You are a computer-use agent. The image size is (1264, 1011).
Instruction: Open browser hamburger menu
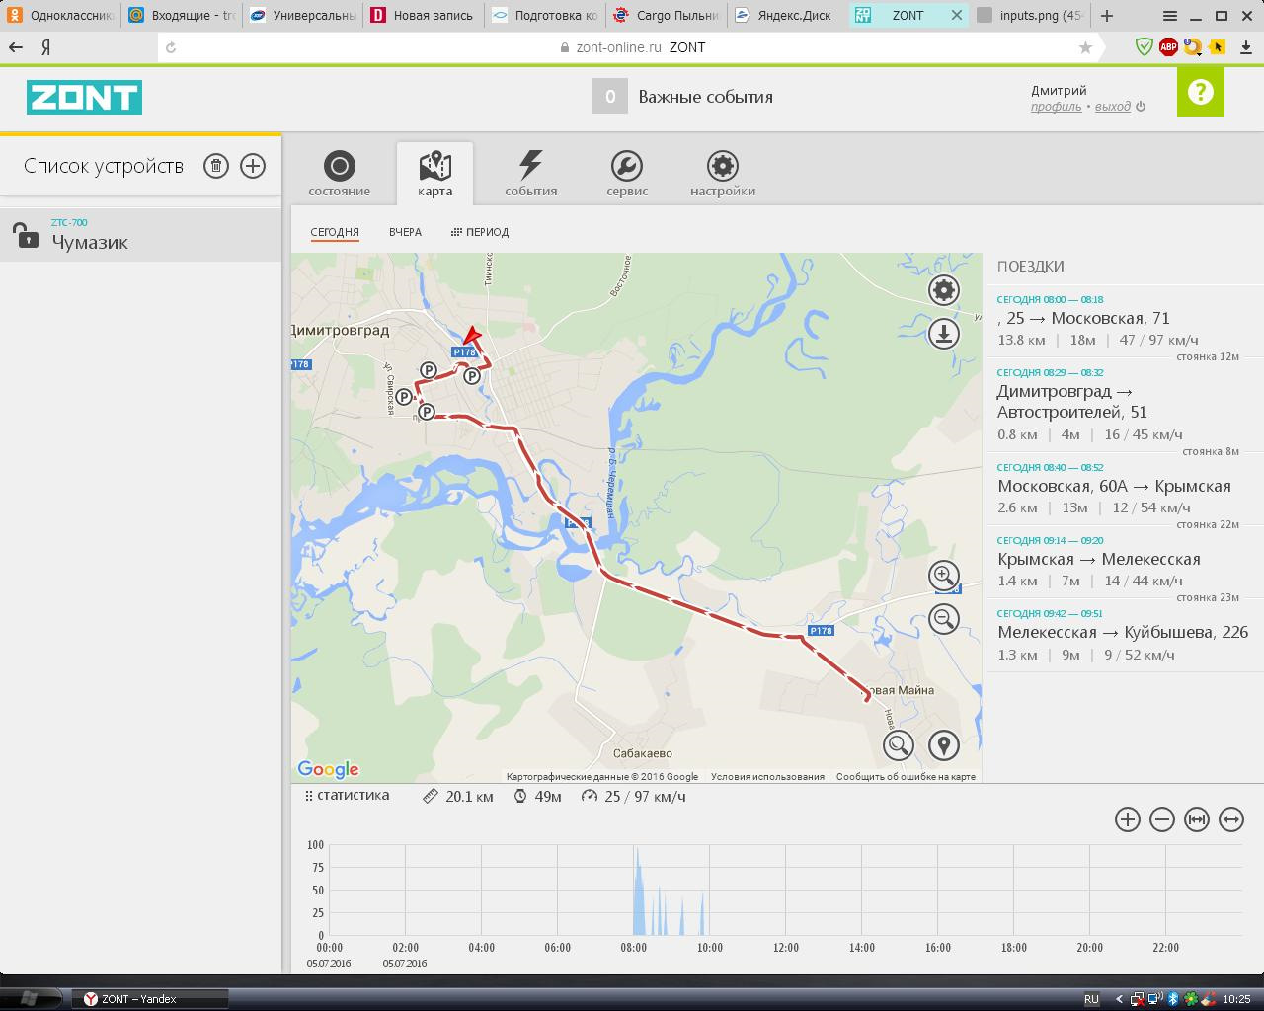coord(1170,16)
